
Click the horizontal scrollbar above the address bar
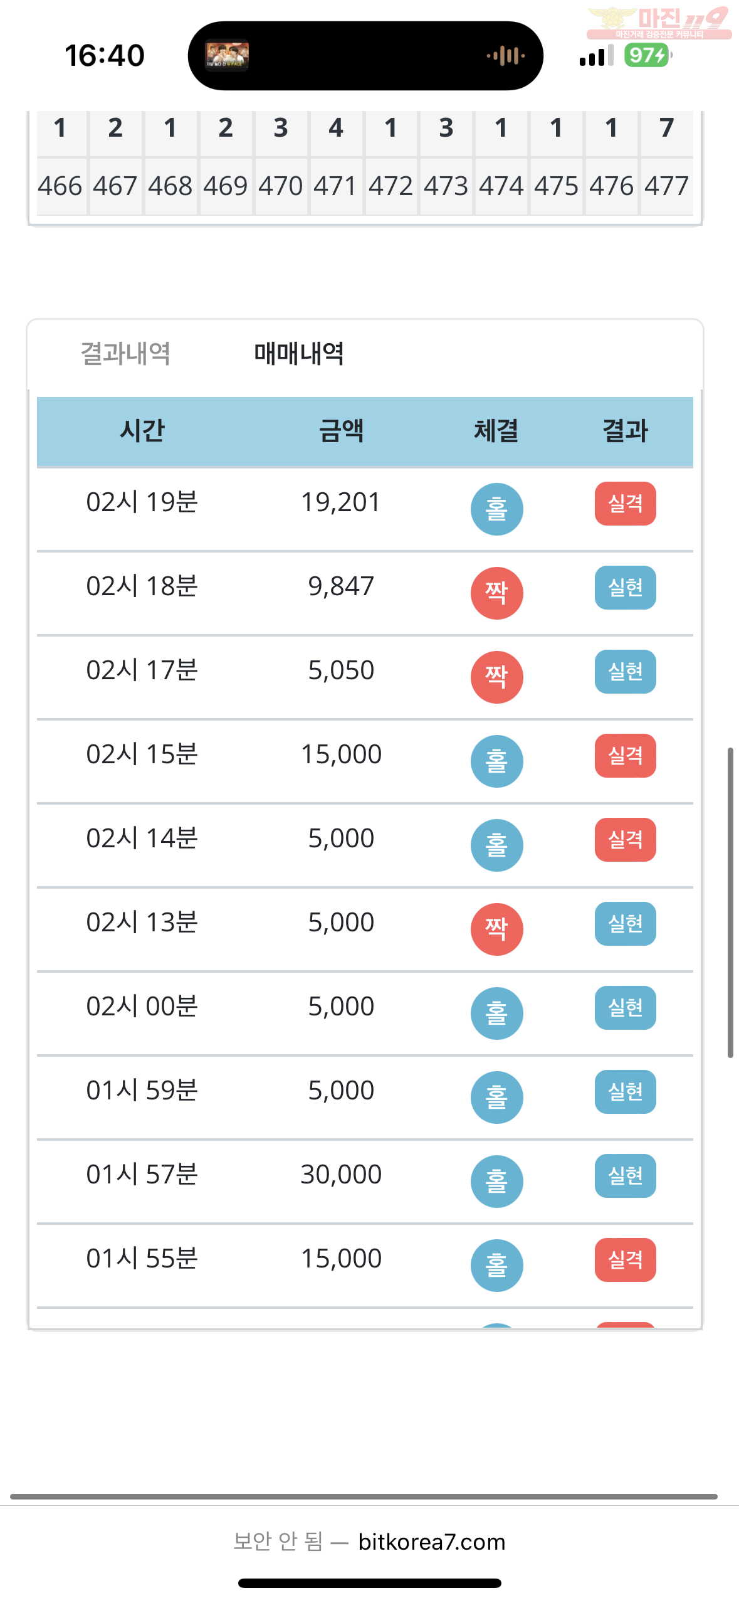pyautogui.click(x=364, y=1496)
